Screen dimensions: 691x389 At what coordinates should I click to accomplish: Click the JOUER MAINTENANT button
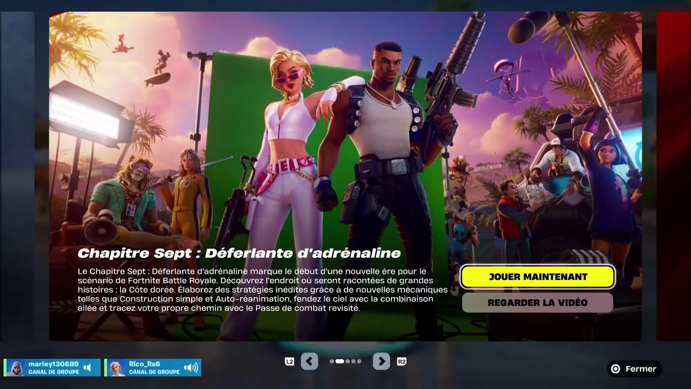point(538,277)
